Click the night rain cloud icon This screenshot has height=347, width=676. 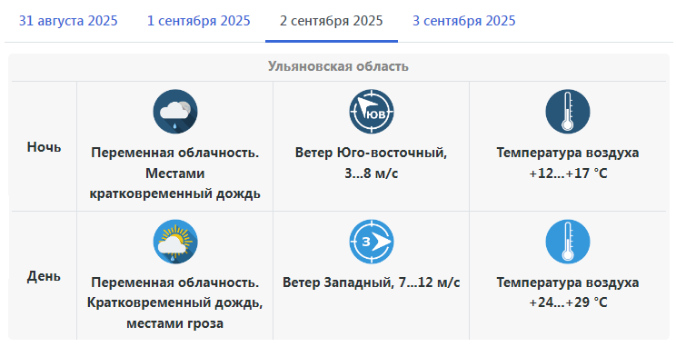175,112
